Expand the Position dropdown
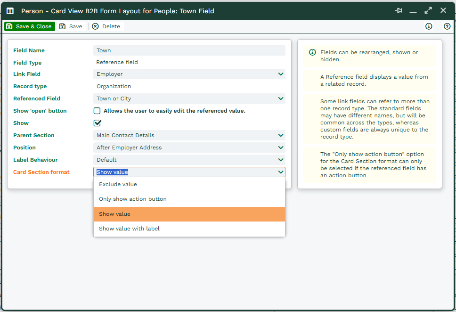 click(189, 148)
